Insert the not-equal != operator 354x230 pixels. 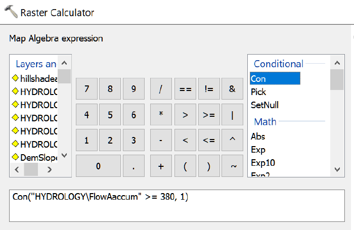[x=209, y=88]
